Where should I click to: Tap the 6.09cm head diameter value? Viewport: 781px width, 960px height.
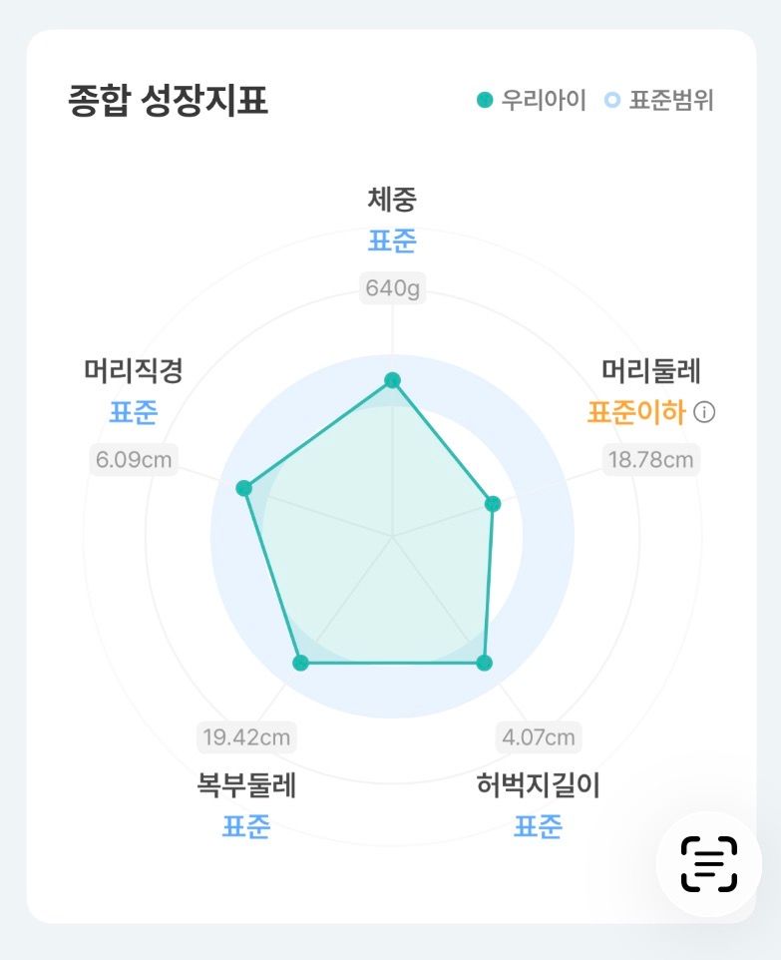133,459
